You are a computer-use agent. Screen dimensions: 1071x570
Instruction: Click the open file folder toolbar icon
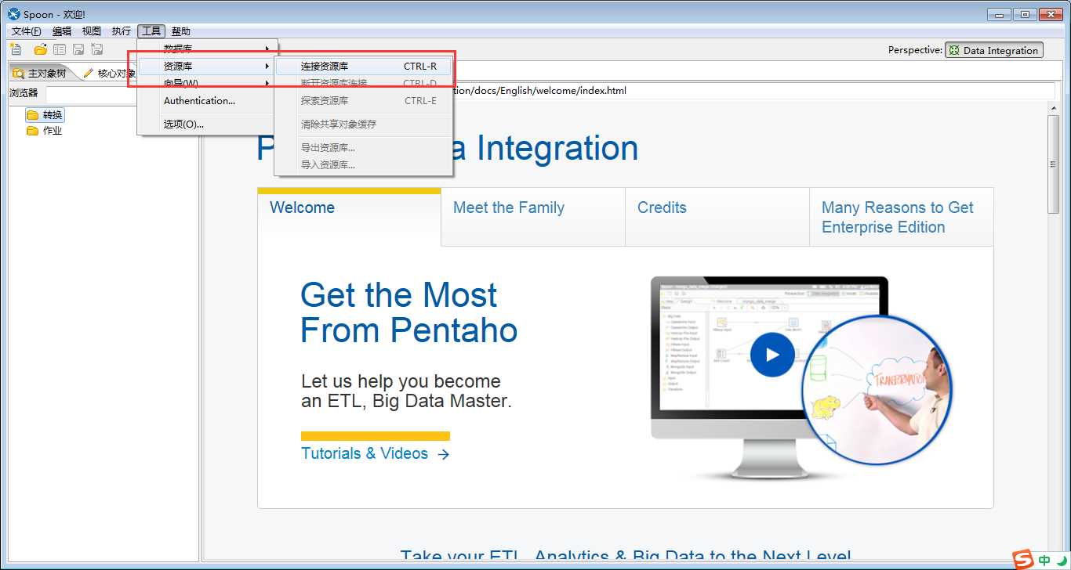point(40,49)
